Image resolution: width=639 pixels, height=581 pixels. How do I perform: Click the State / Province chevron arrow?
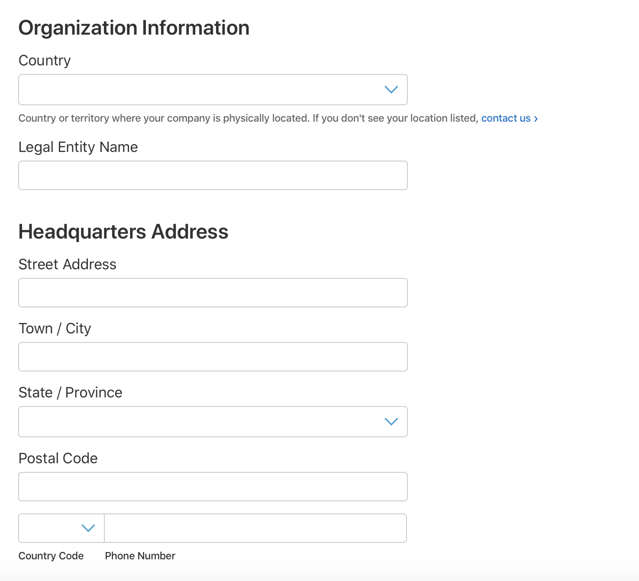[391, 422]
